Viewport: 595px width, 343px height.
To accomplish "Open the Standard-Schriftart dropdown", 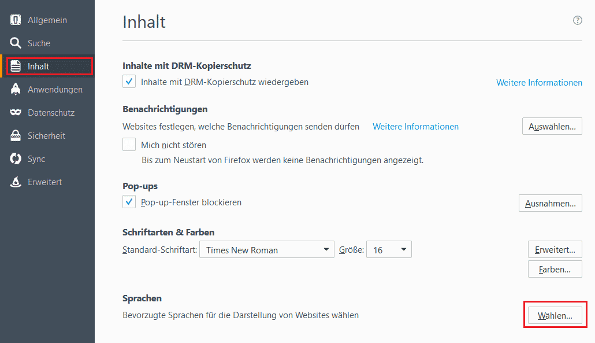I will point(266,249).
